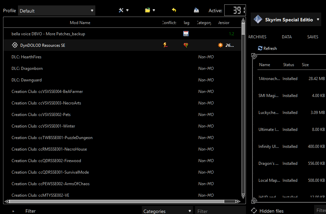Select Creation Club ccQDRSSE001-SurvivalMode row
The height and width of the screenshot is (214, 326).
(122, 172)
